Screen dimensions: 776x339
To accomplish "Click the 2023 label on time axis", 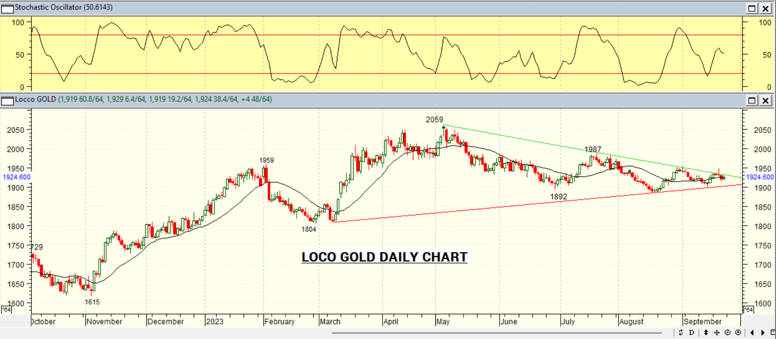I will click(215, 322).
